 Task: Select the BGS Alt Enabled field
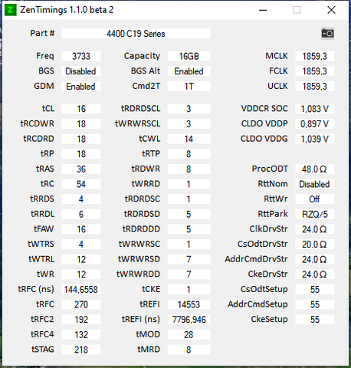[x=189, y=71]
